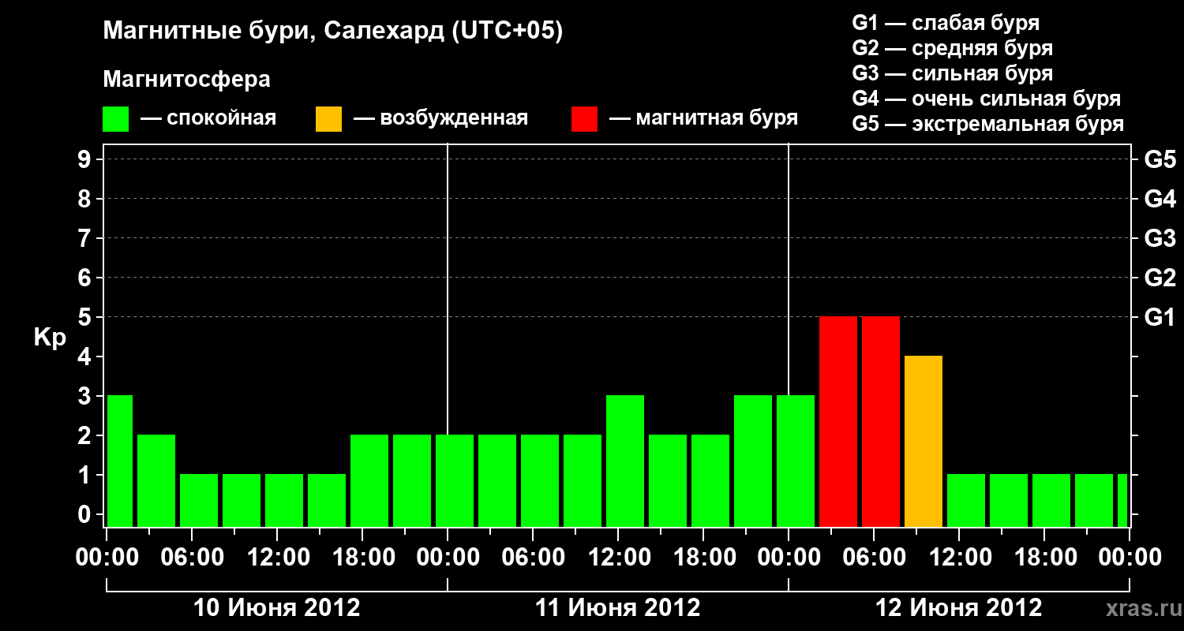
Task: Click the '06:00' tick label above 11 Июня
Action: pyautogui.click(x=533, y=557)
